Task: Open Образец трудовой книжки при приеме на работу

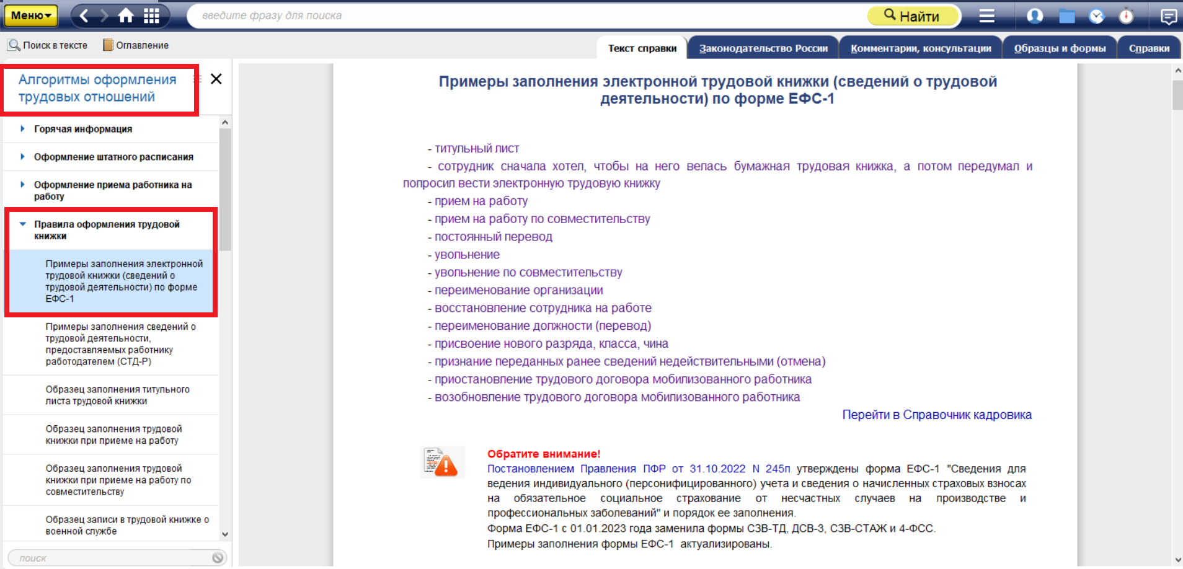Action: click(113, 434)
